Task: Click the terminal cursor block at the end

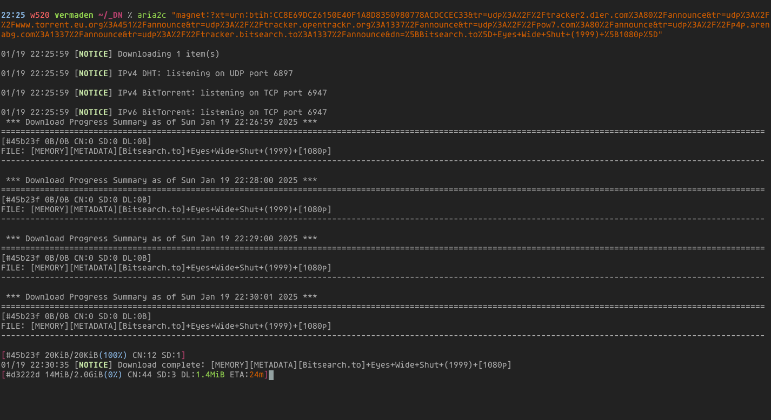Action: click(271, 375)
